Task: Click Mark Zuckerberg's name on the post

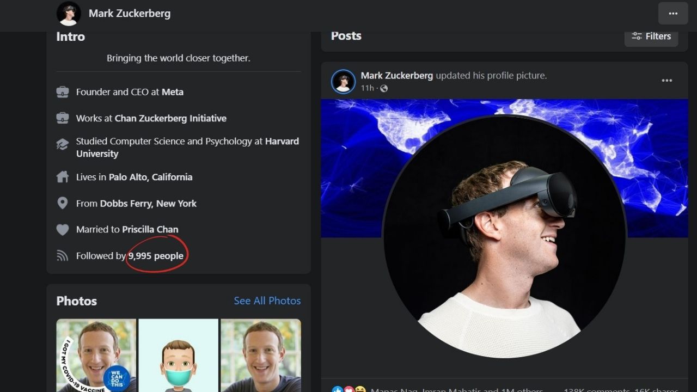Action: (x=396, y=75)
